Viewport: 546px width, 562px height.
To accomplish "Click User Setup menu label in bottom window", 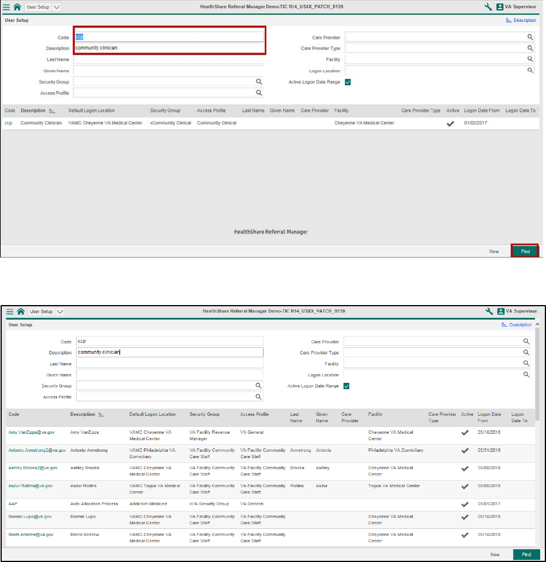I will point(41,311).
